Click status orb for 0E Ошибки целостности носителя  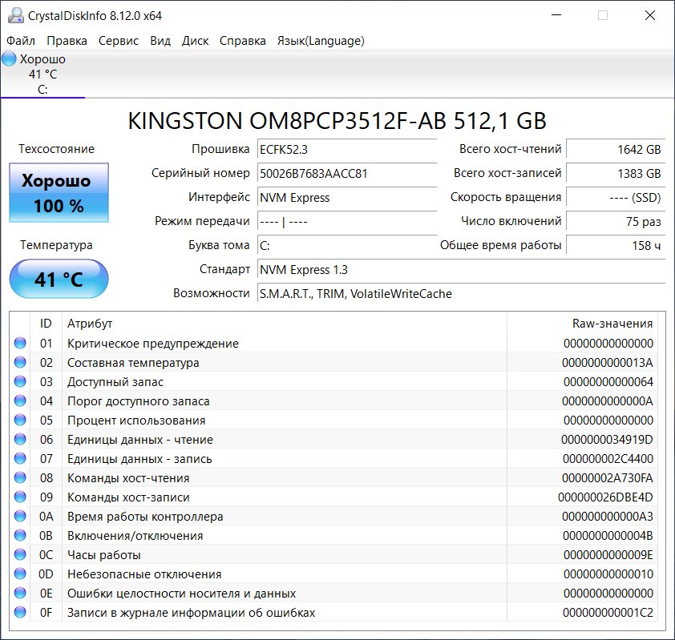tap(20, 593)
